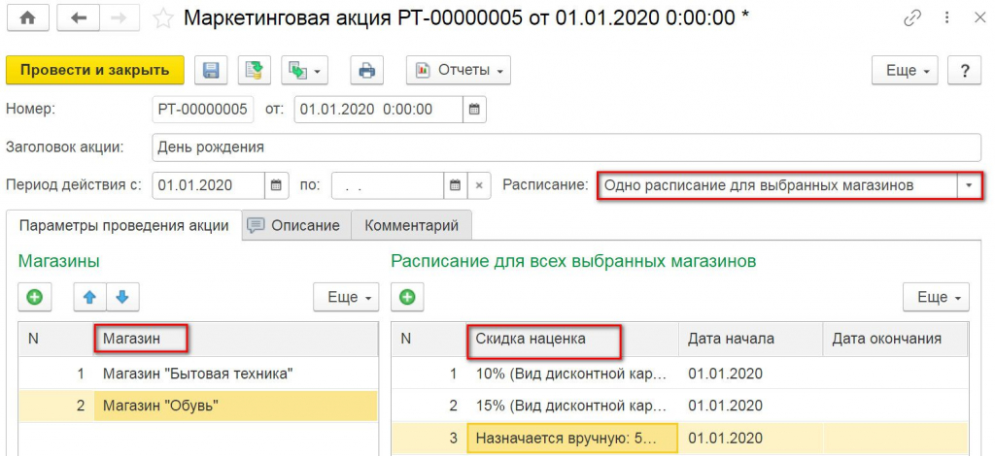Viewport: 995px width, 456px height.
Task: Select store Магазин "Бытовая техника"
Action: click(x=198, y=374)
